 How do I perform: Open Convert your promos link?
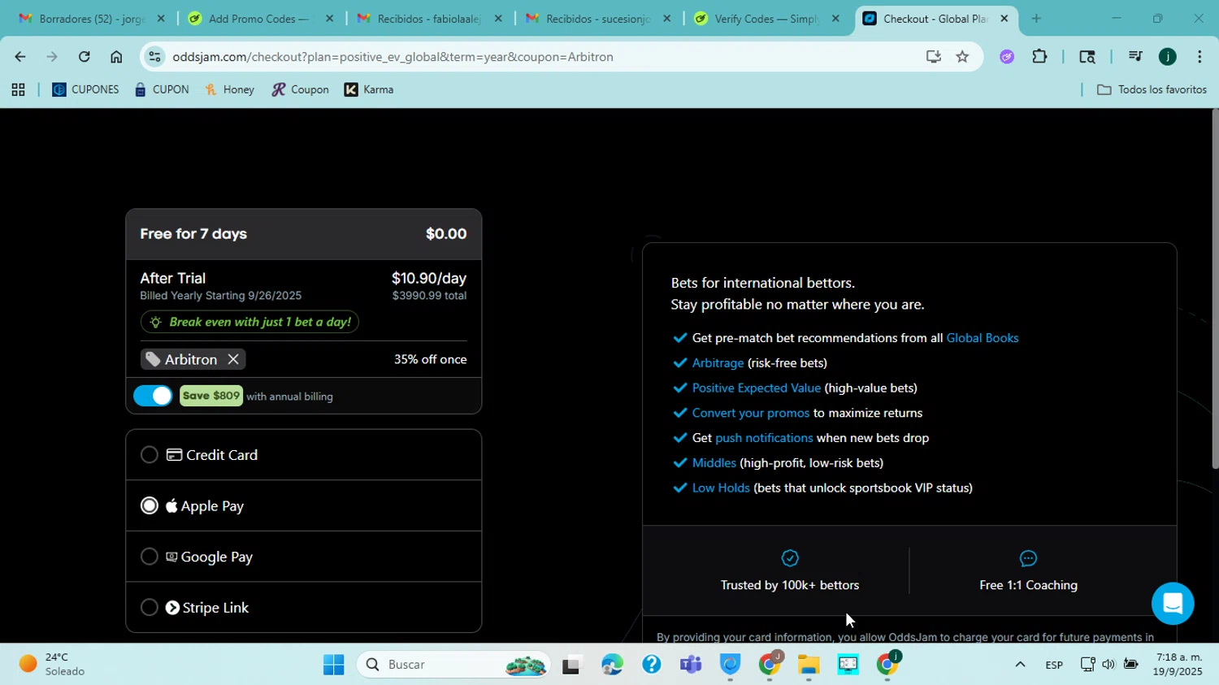pos(750,414)
